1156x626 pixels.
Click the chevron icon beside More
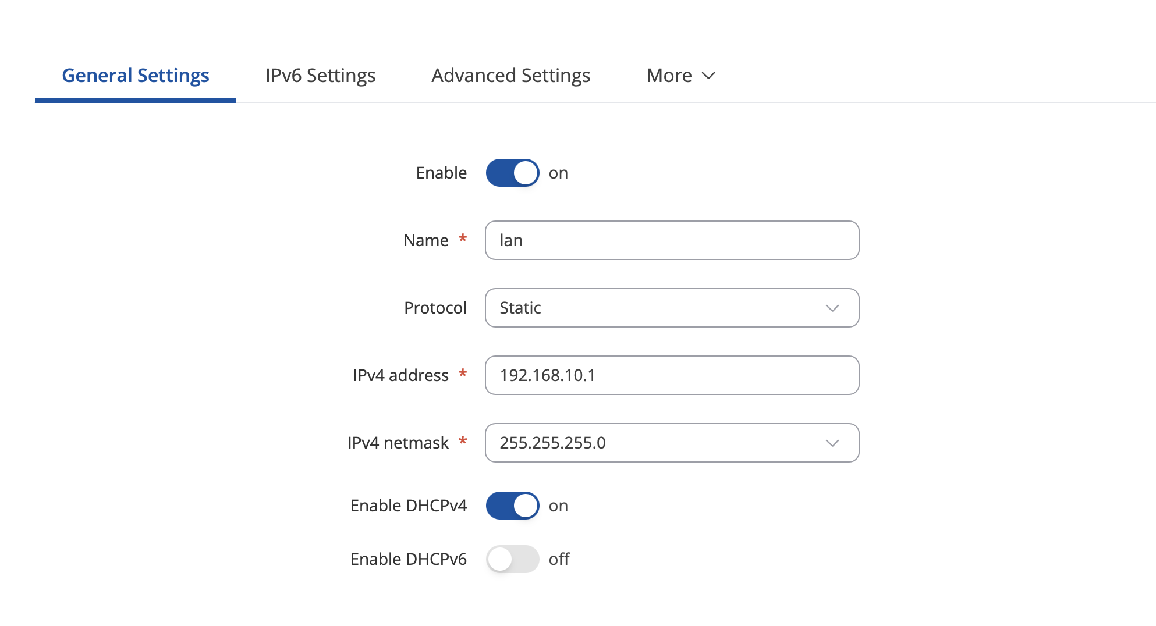(708, 76)
